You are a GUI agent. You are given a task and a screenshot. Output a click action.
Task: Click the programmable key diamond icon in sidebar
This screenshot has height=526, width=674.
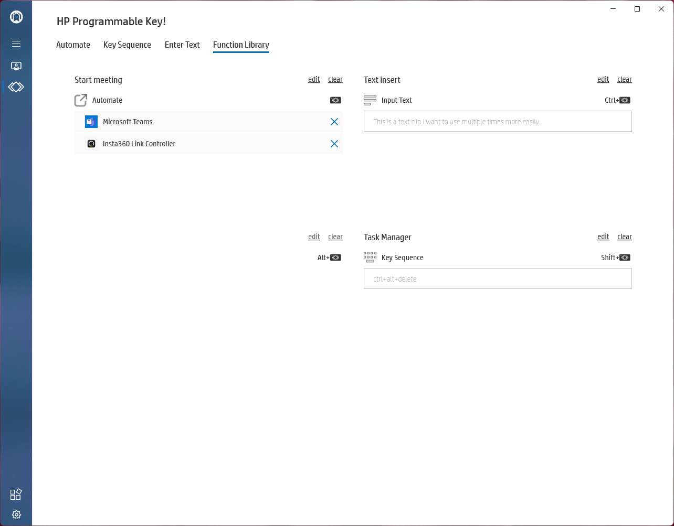[16, 87]
